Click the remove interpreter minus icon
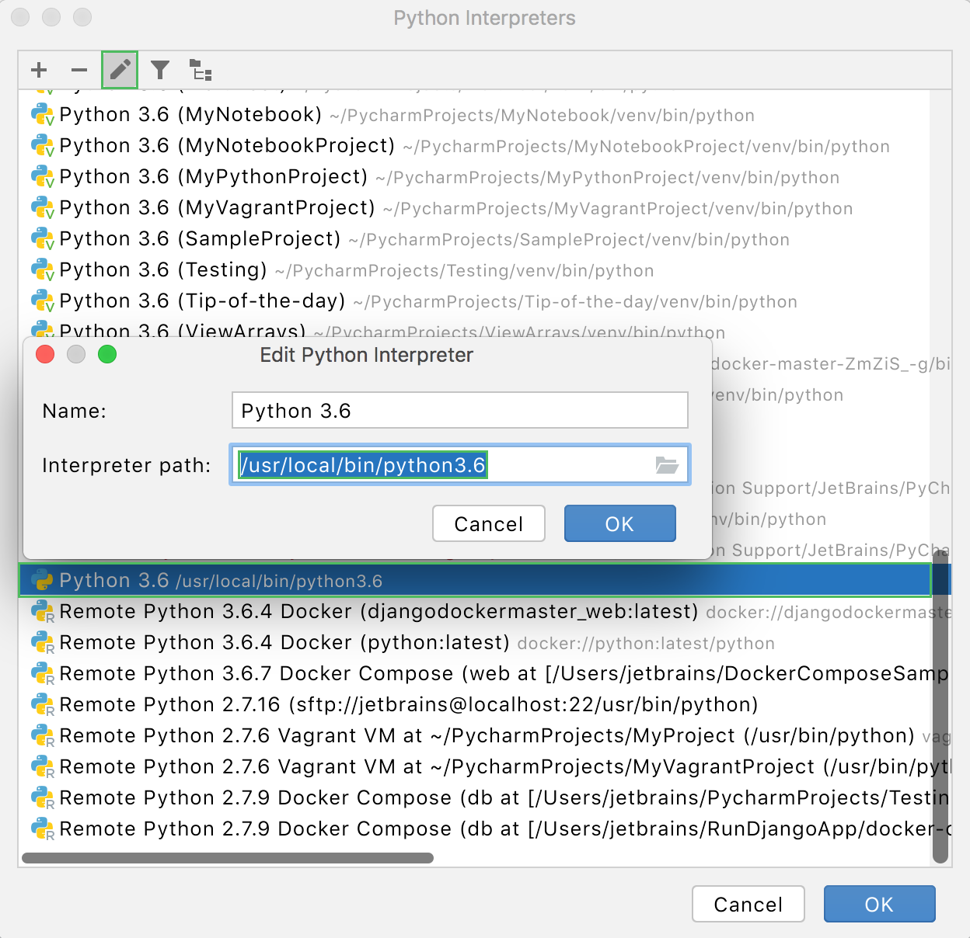 [x=79, y=70]
